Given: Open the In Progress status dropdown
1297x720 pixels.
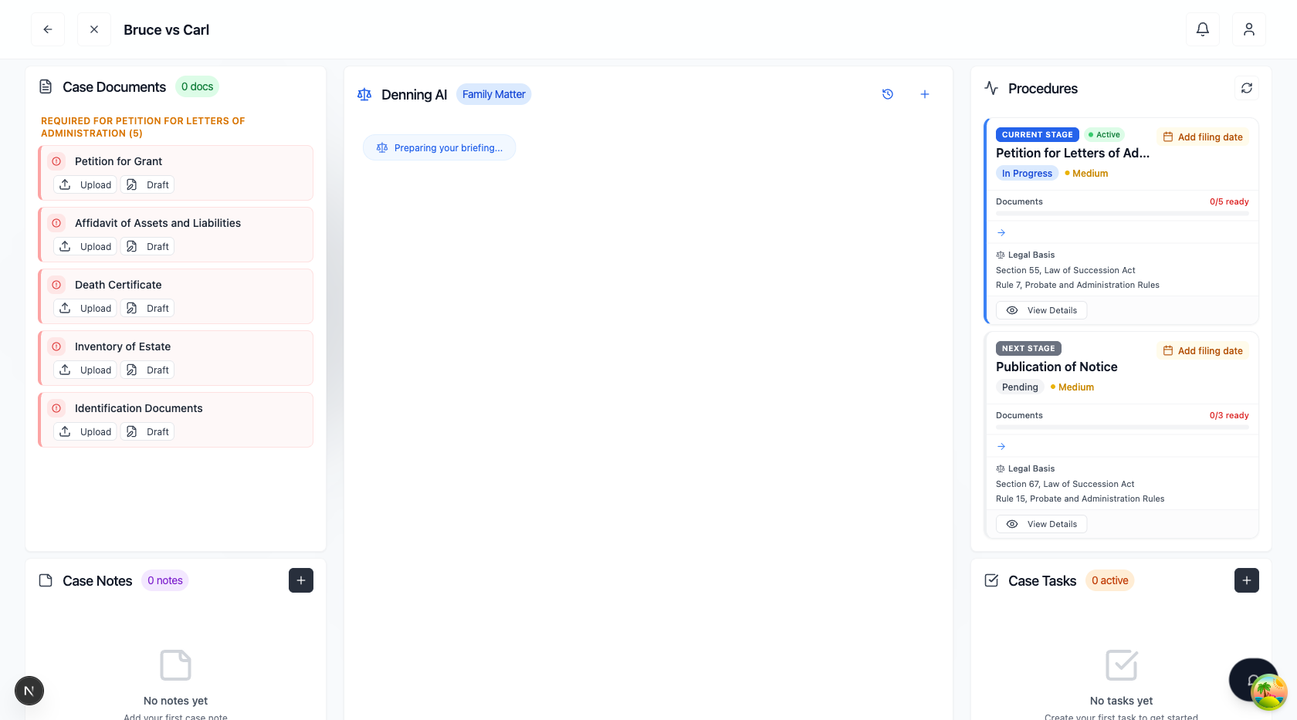Looking at the screenshot, I should [1027, 173].
